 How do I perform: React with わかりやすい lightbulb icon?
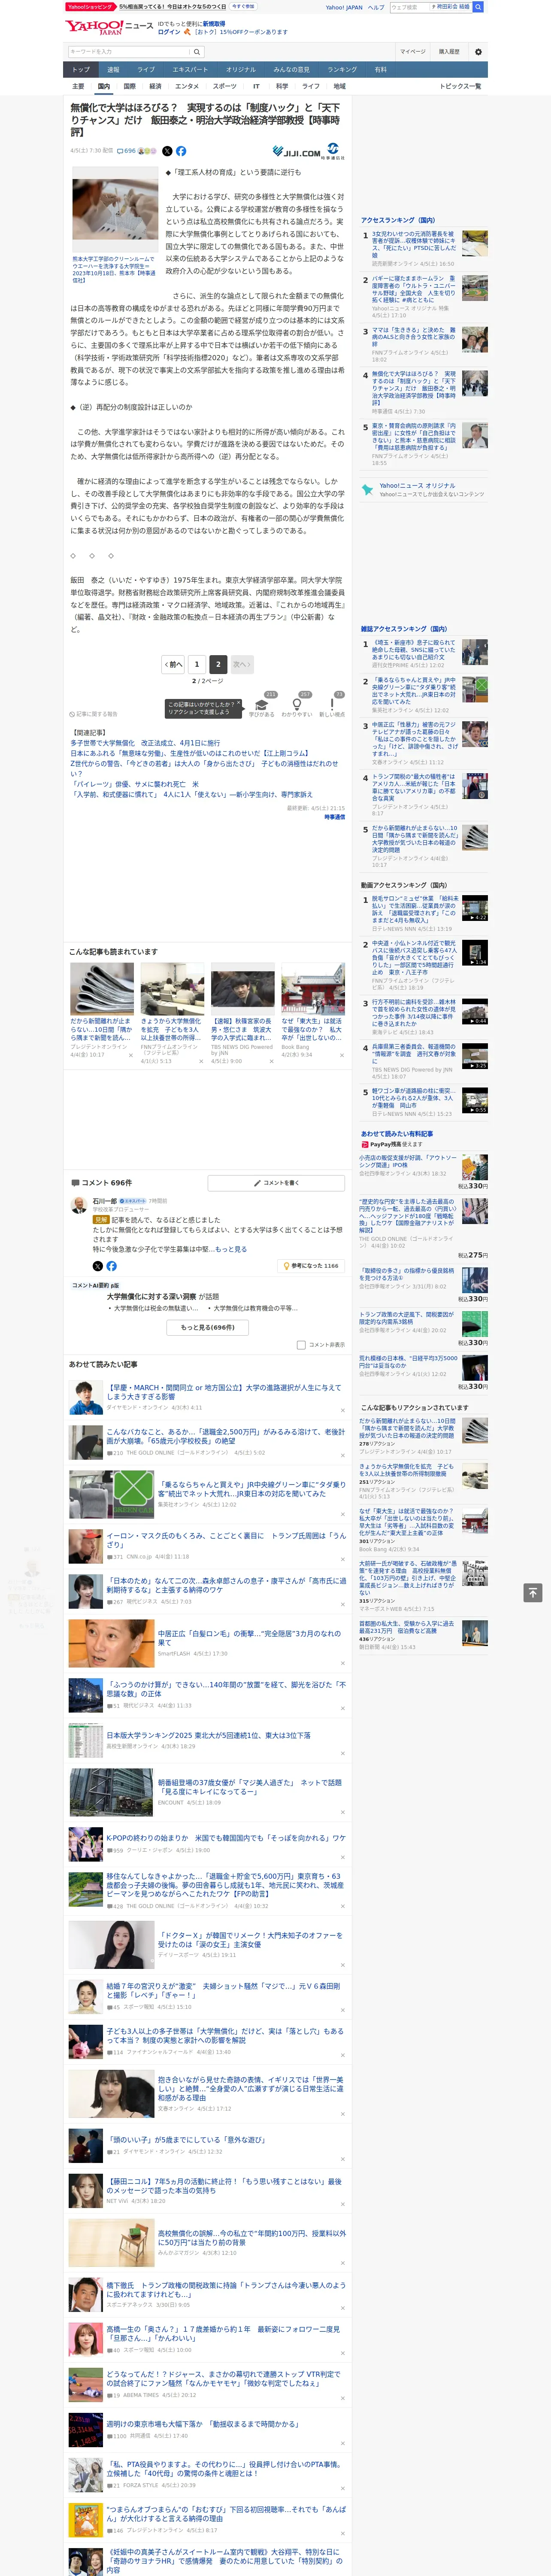[297, 705]
